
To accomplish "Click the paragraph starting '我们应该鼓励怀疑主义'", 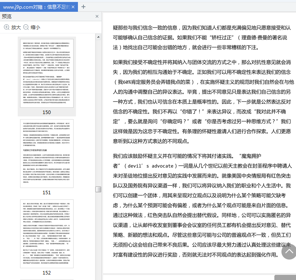I will (x=202, y=205).
